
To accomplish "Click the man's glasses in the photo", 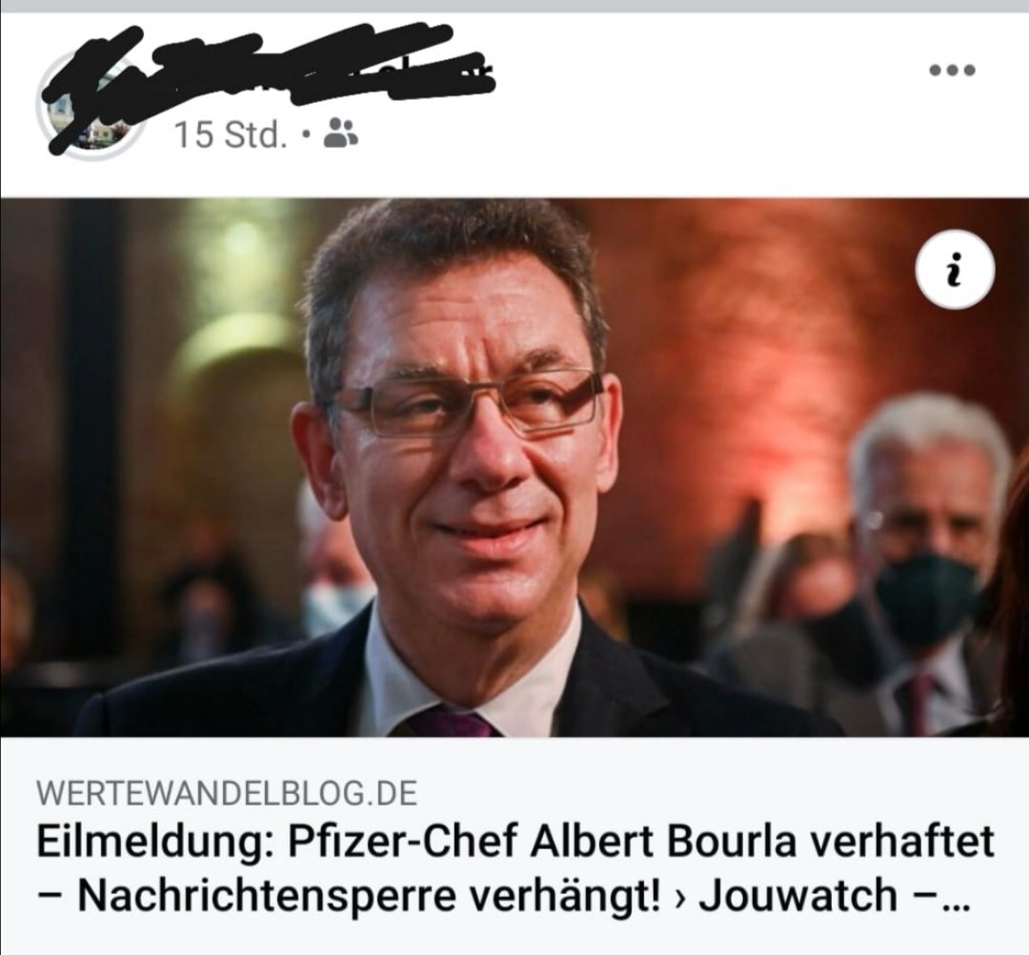I will [469, 402].
